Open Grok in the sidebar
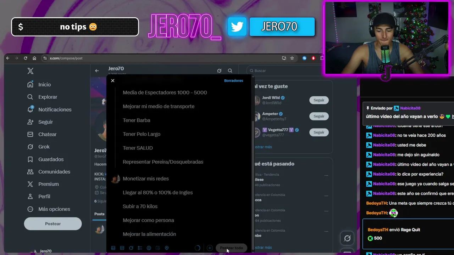Viewport: 454px width, 255px height. [39, 147]
